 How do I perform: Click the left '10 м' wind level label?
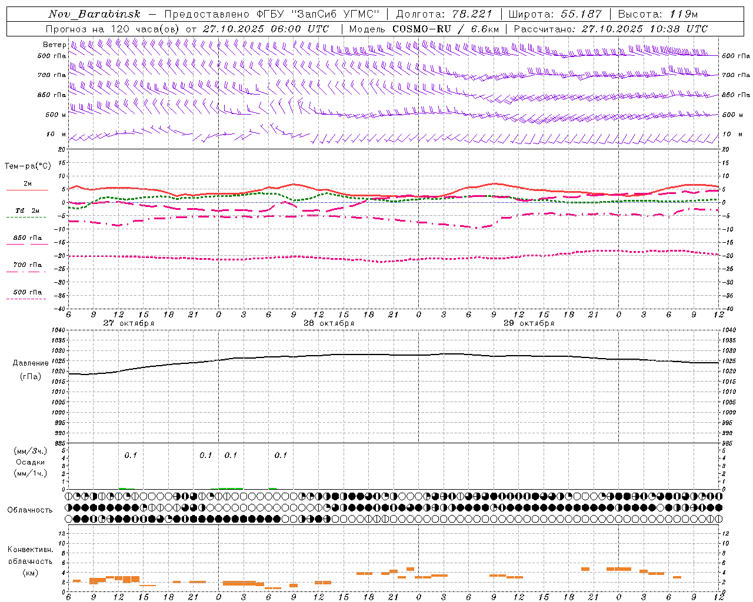coord(56,134)
